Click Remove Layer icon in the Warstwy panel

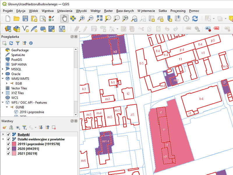54,127
